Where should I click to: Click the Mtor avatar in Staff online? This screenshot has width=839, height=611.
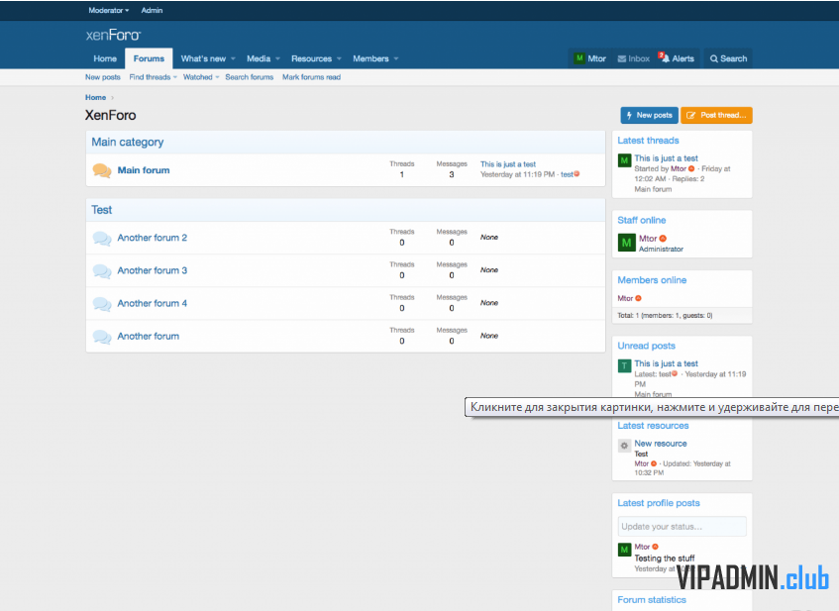tap(627, 243)
